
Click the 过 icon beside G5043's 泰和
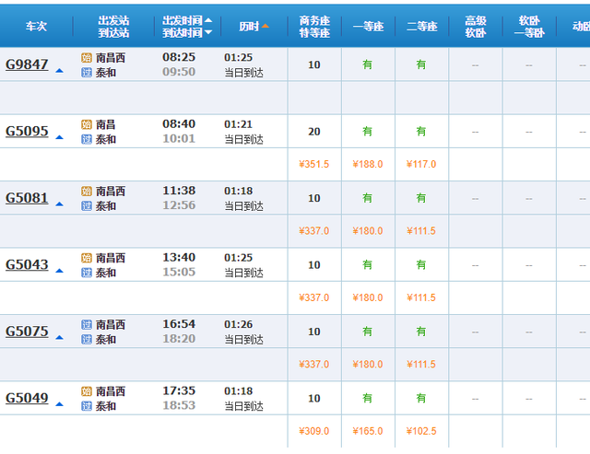point(87,273)
